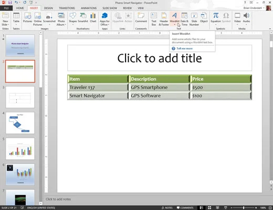Click the Photo Album icon
This screenshot has width=273, height=210.
point(61,16)
